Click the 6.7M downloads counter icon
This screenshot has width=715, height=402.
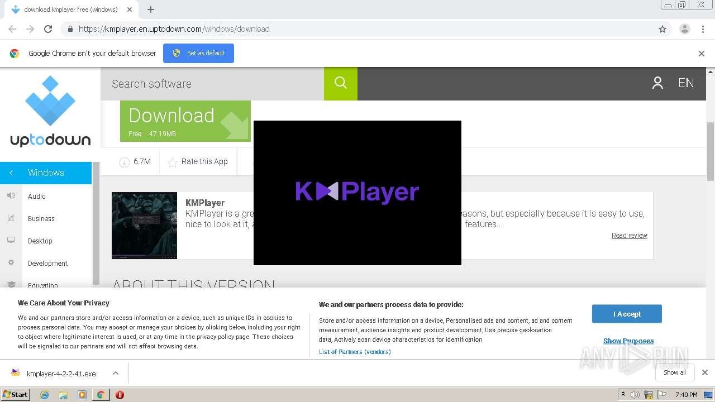124,162
